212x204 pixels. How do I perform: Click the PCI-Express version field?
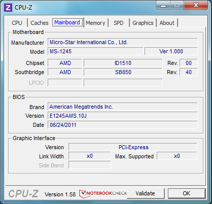pos(133,147)
